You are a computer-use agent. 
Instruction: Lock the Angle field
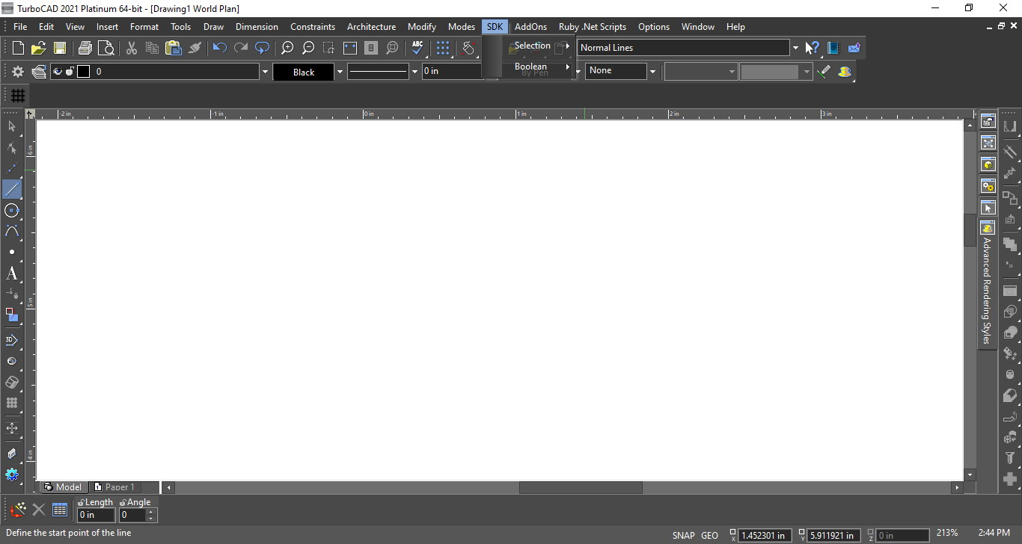click(x=123, y=503)
